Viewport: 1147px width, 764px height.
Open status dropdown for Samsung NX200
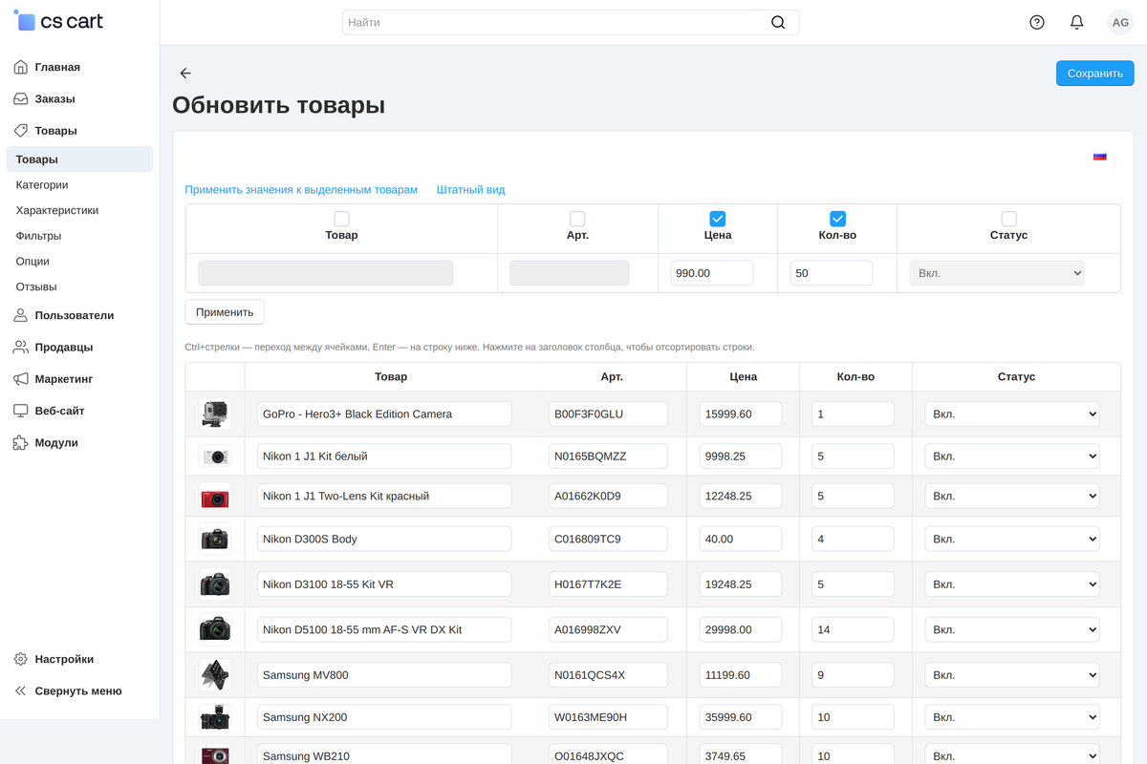tap(1012, 717)
